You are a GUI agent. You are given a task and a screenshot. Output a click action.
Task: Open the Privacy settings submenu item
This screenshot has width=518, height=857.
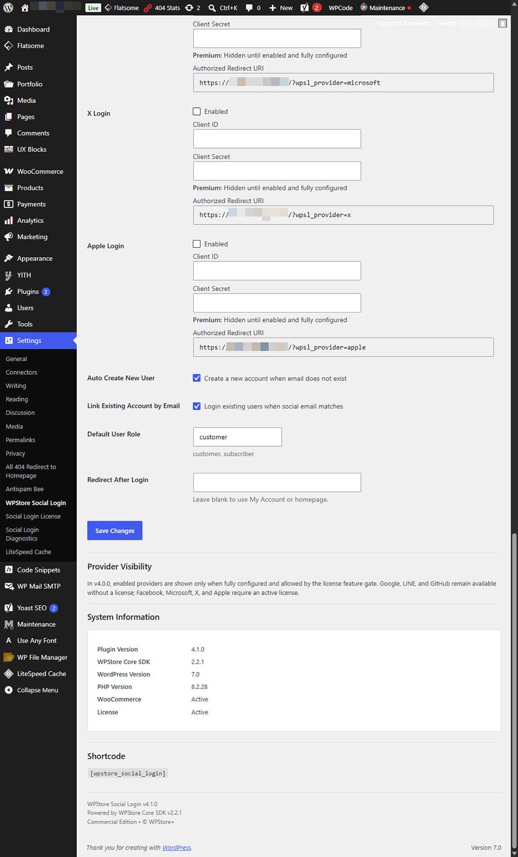pos(16,454)
